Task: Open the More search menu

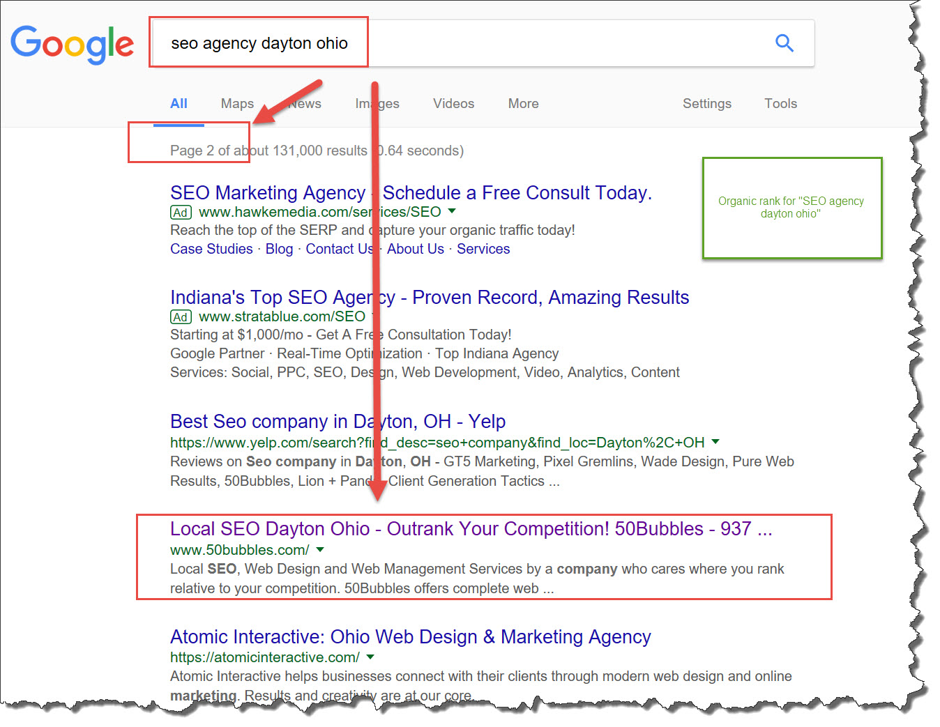Action: (523, 103)
